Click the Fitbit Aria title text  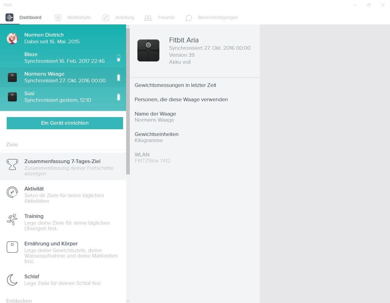click(x=184, y=40)
